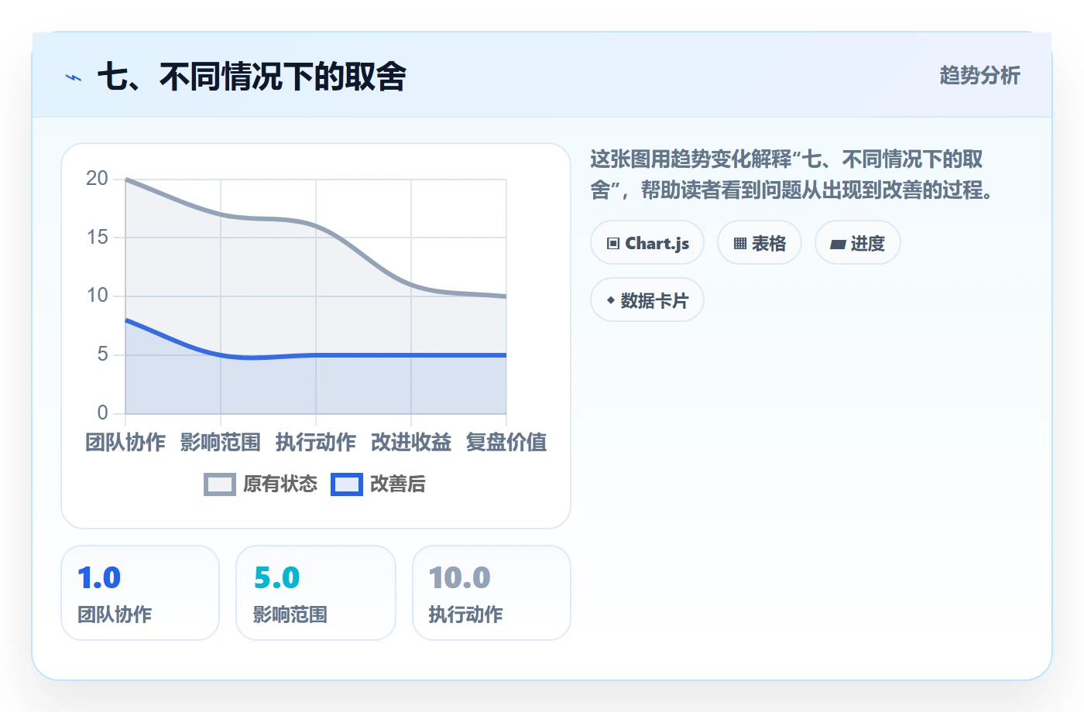Click the 改进收益 x-axis label
This screenshot has height=712, width=1084.
coord(411,443)
